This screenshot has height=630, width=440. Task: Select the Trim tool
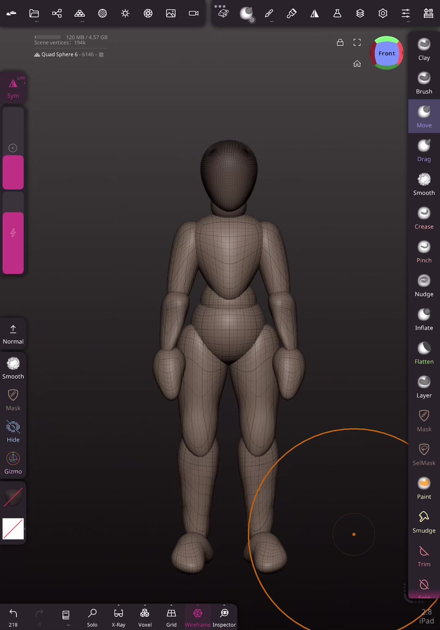point(424,556)
